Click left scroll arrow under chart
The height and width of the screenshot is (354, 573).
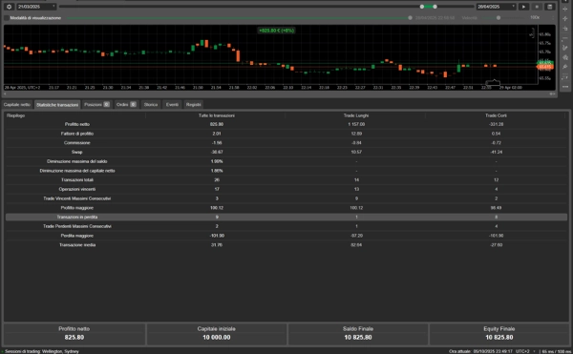pyautogui.click(x=5, y=94)
